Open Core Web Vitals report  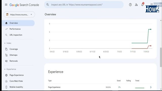click(x=16, y=81)
